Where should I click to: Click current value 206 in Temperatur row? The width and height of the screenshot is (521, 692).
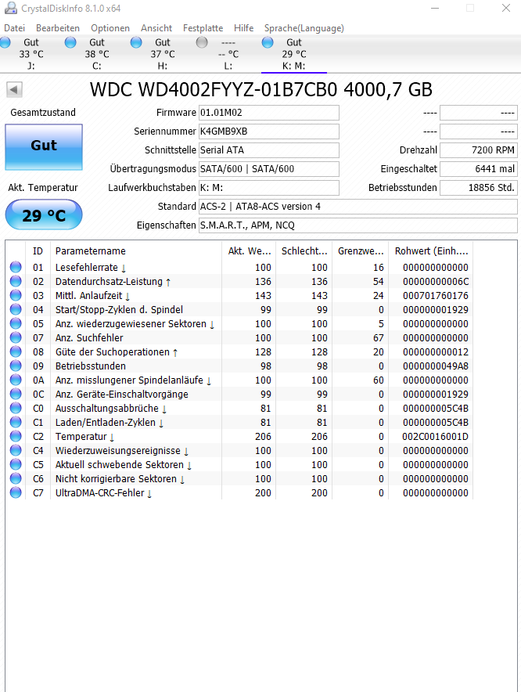coord(263,437)
